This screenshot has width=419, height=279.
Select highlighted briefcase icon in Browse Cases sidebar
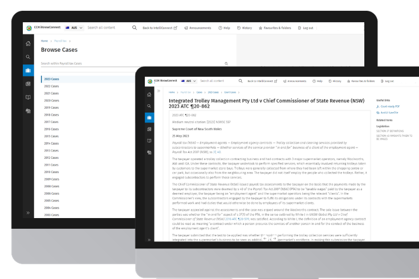pos(27,70)
